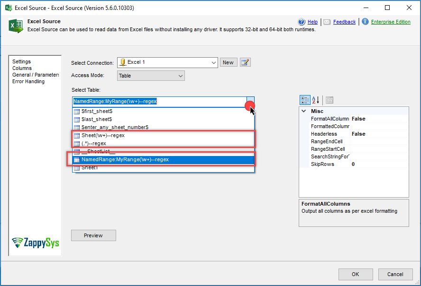Open the General / Parameters page
Screen dimensions: 421x286
(x=36, y=75)
